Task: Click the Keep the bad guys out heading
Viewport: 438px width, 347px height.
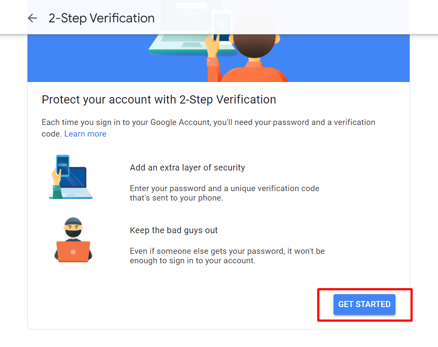Action: click(174, 230)
